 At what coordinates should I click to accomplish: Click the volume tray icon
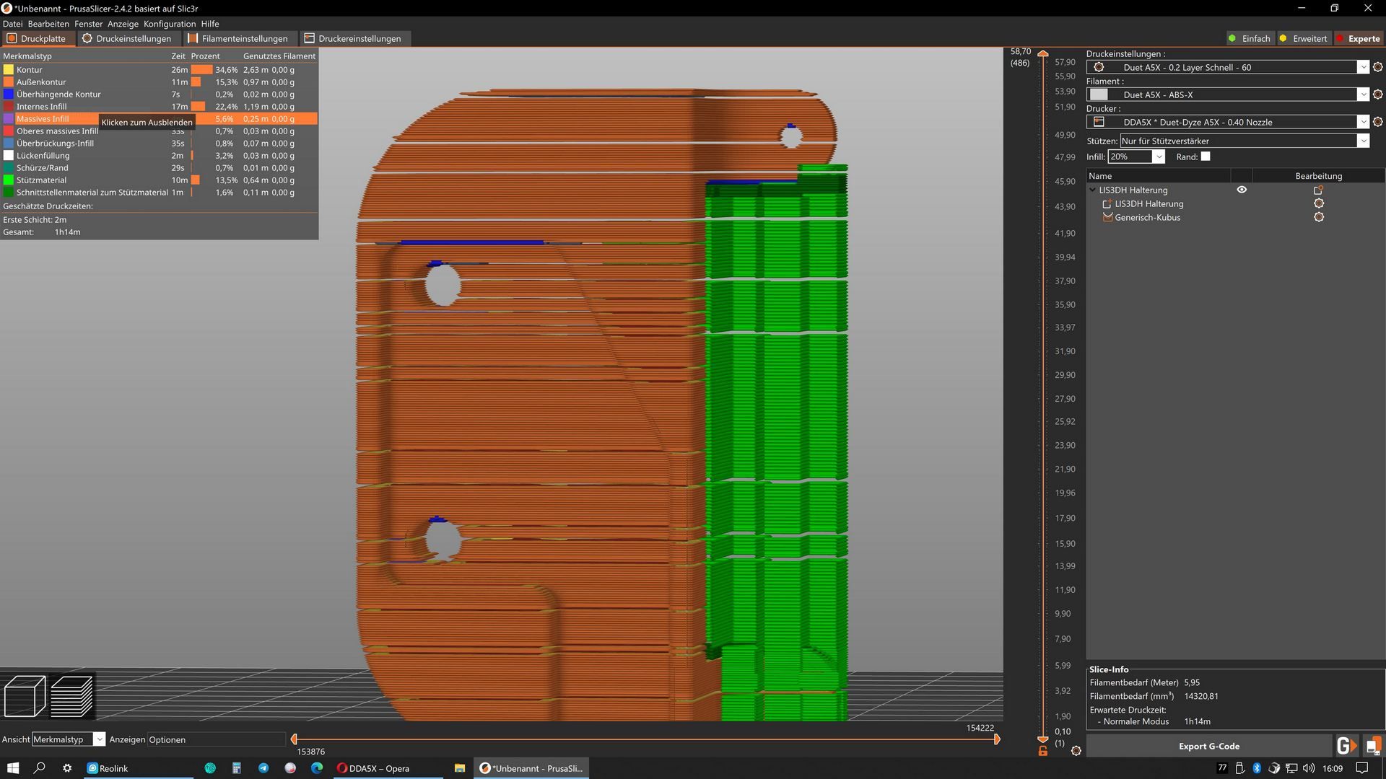[1309, 768]
